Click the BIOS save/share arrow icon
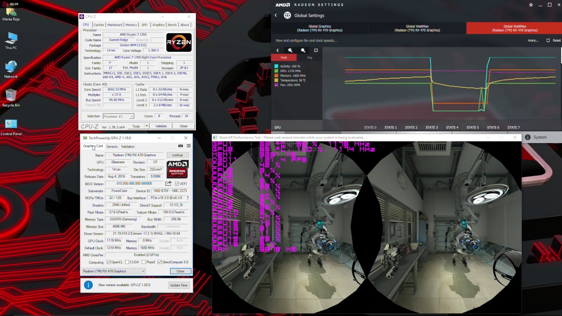The width and height of the screenshot is (562, 316). [x=168, y=183]
